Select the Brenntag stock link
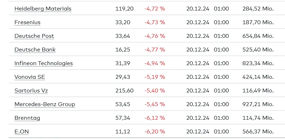 point(27,118)
